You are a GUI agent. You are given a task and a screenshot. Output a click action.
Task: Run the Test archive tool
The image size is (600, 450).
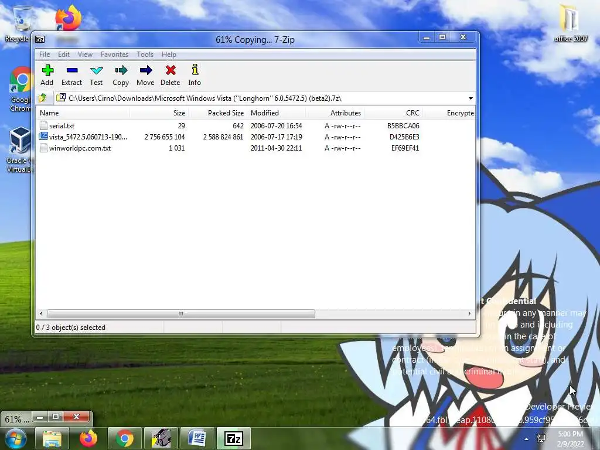tap(97, 70)
